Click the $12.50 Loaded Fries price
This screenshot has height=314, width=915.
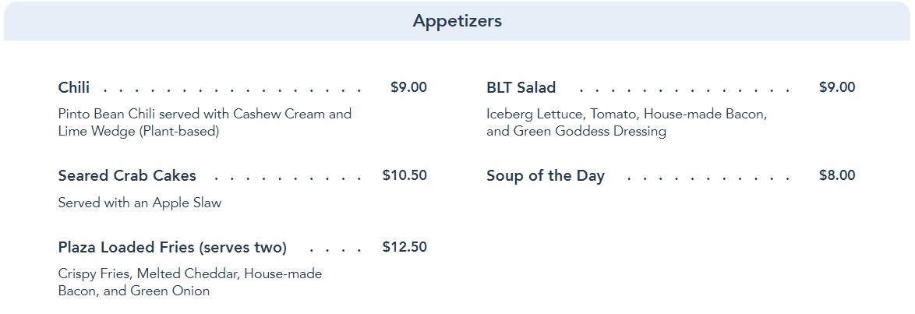click(x=405, y=247)
